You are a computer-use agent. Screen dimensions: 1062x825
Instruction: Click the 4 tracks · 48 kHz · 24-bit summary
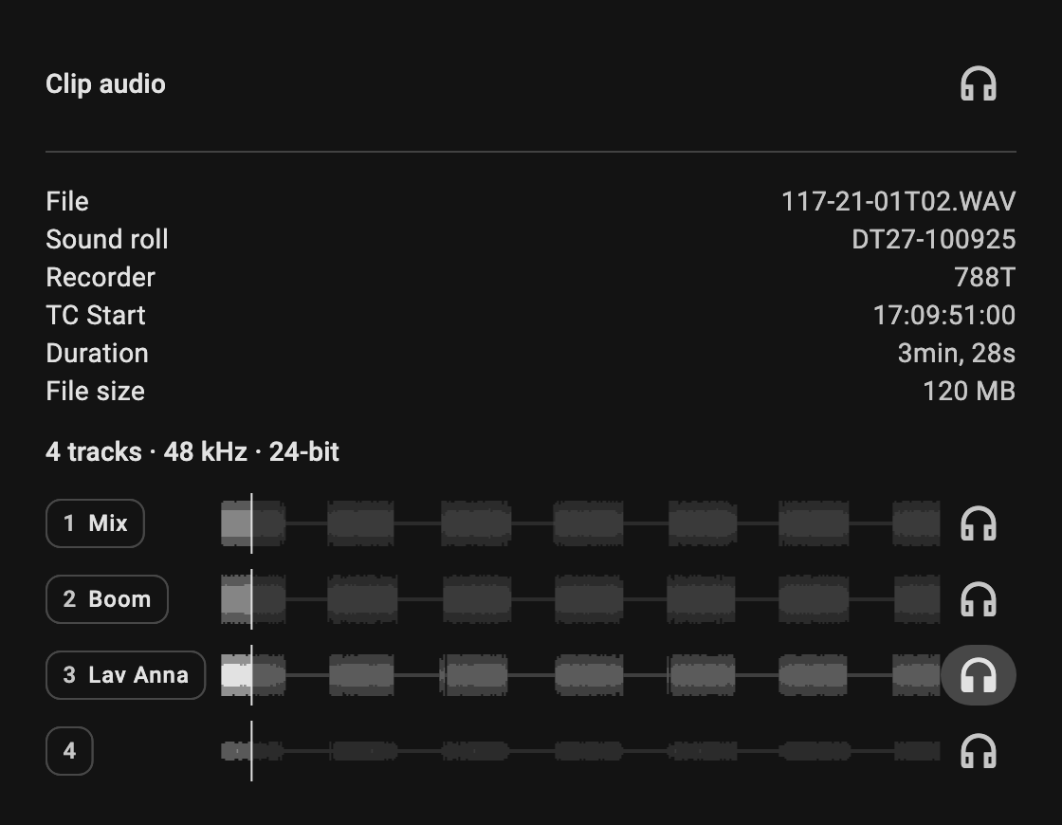pos(192,451)
